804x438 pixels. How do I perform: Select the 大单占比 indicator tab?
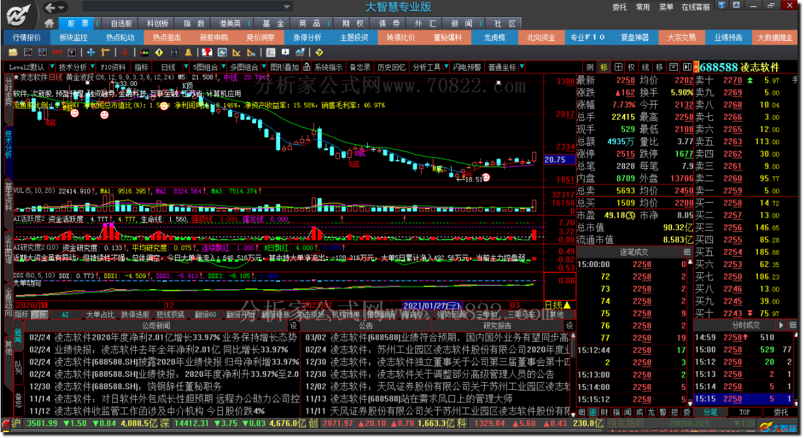click(x=100, y=315)
